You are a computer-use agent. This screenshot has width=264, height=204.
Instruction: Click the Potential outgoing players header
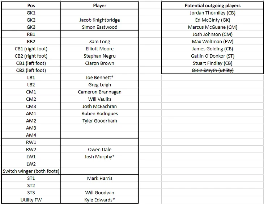pos(213,5)
